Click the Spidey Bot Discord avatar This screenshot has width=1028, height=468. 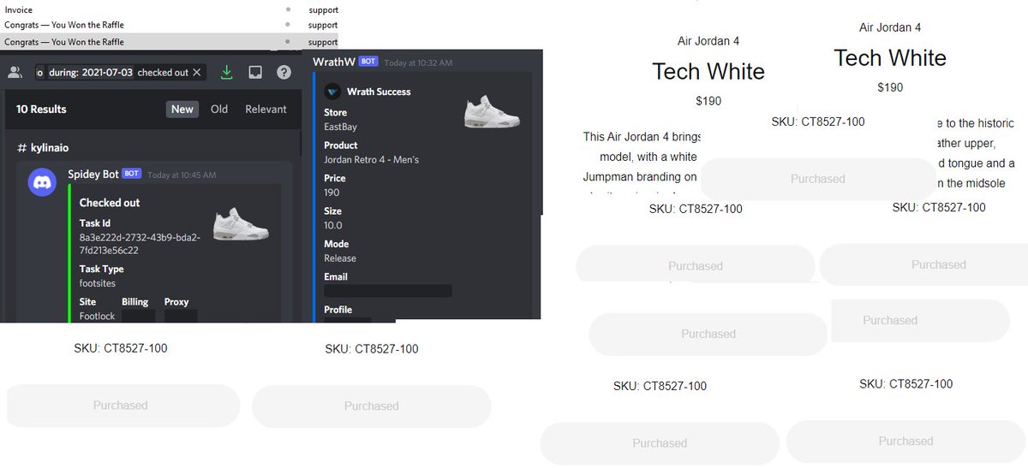point(42,182)
